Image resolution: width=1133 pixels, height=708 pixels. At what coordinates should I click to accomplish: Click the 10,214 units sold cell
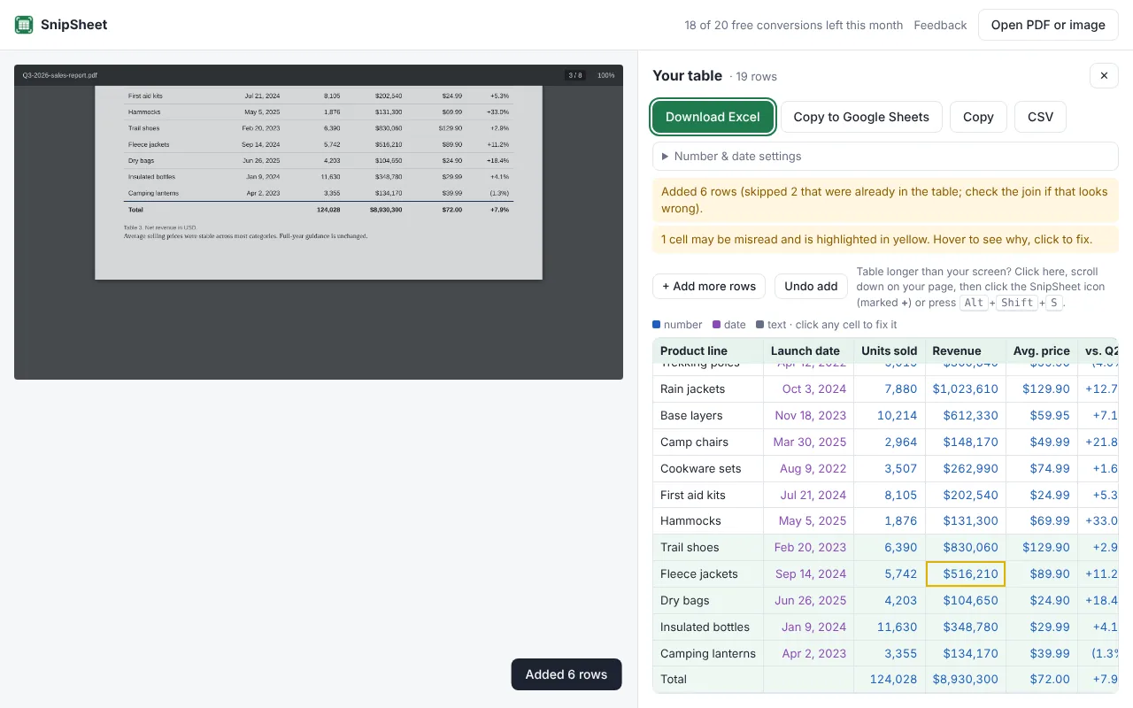pos(890,415)
